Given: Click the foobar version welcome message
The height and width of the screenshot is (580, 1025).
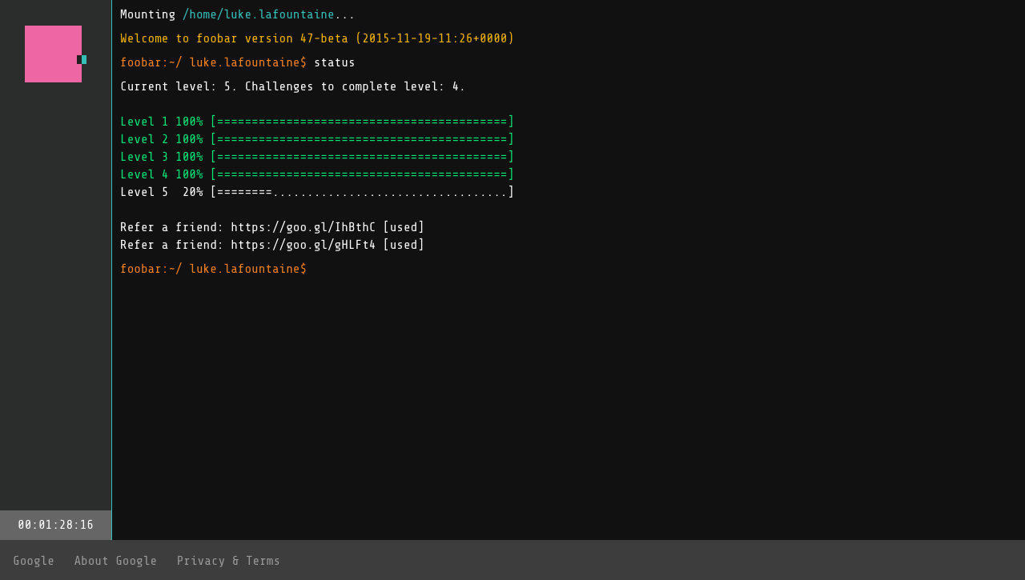Looking at the screenshot, I should (x=317, y=38).
